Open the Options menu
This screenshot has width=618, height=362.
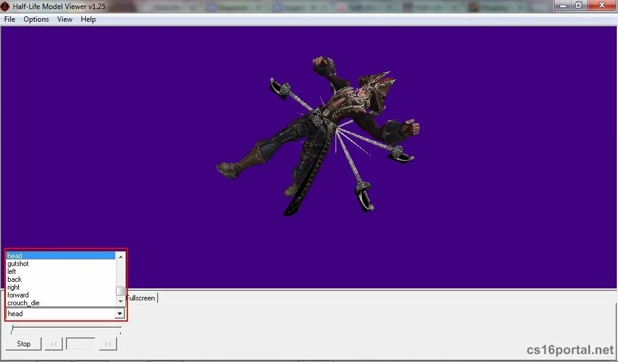[x=36, y=19]
